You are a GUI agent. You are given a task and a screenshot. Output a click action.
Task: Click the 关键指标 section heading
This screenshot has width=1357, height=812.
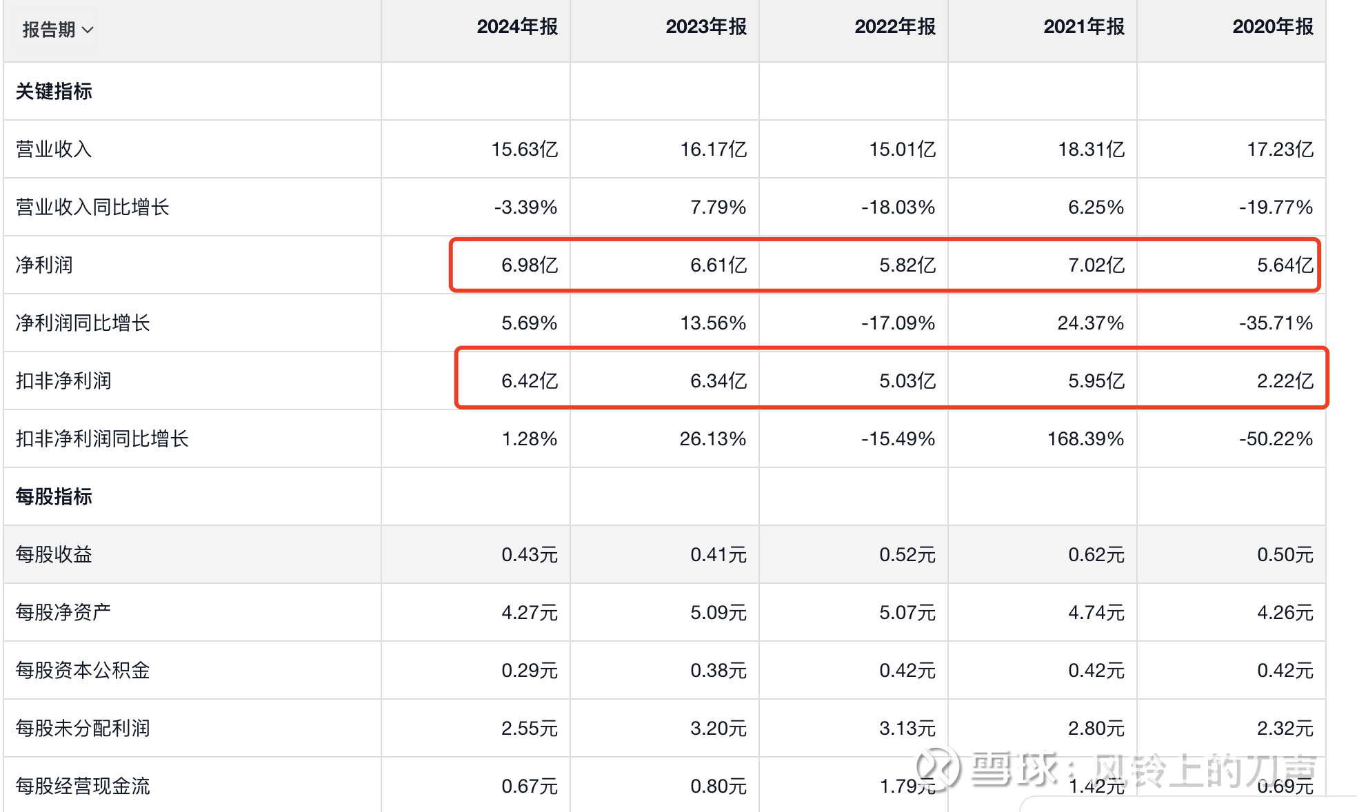(x=54, y=91)
